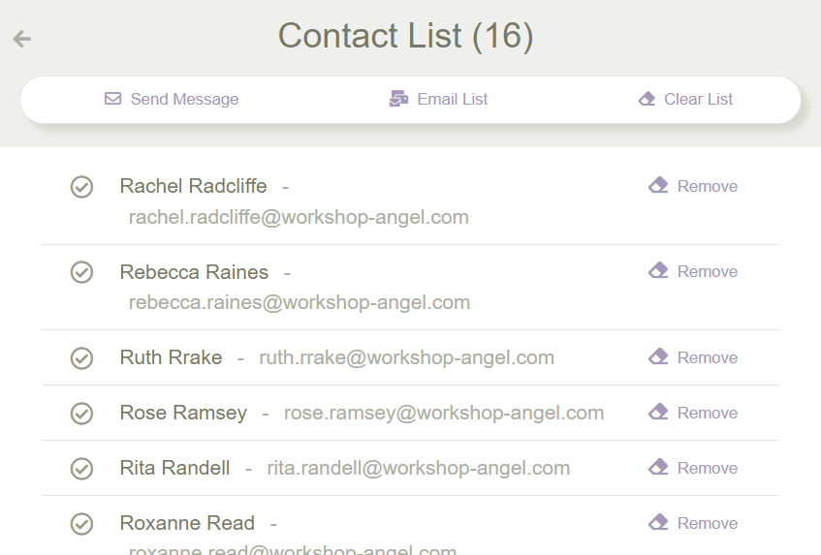Toggle the check mark for Rachel Radcliffe

(82, 187)
